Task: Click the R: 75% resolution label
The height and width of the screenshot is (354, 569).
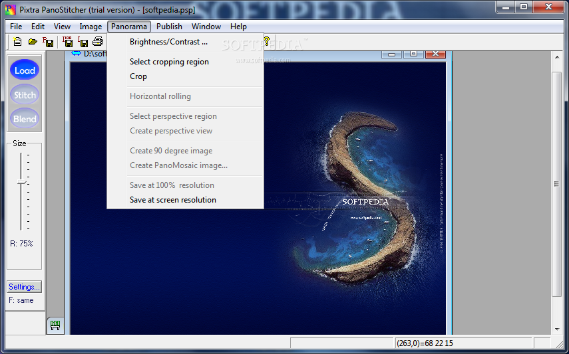Action: coord(21,244)
